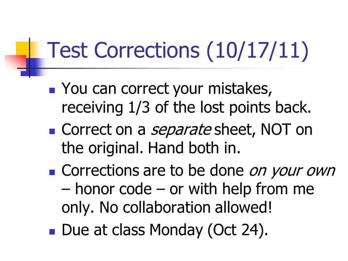Image resolution: width=348 pixels, height=261 pixels.
Task: Click the blue square in logo graphic
Action: [33, 67]
